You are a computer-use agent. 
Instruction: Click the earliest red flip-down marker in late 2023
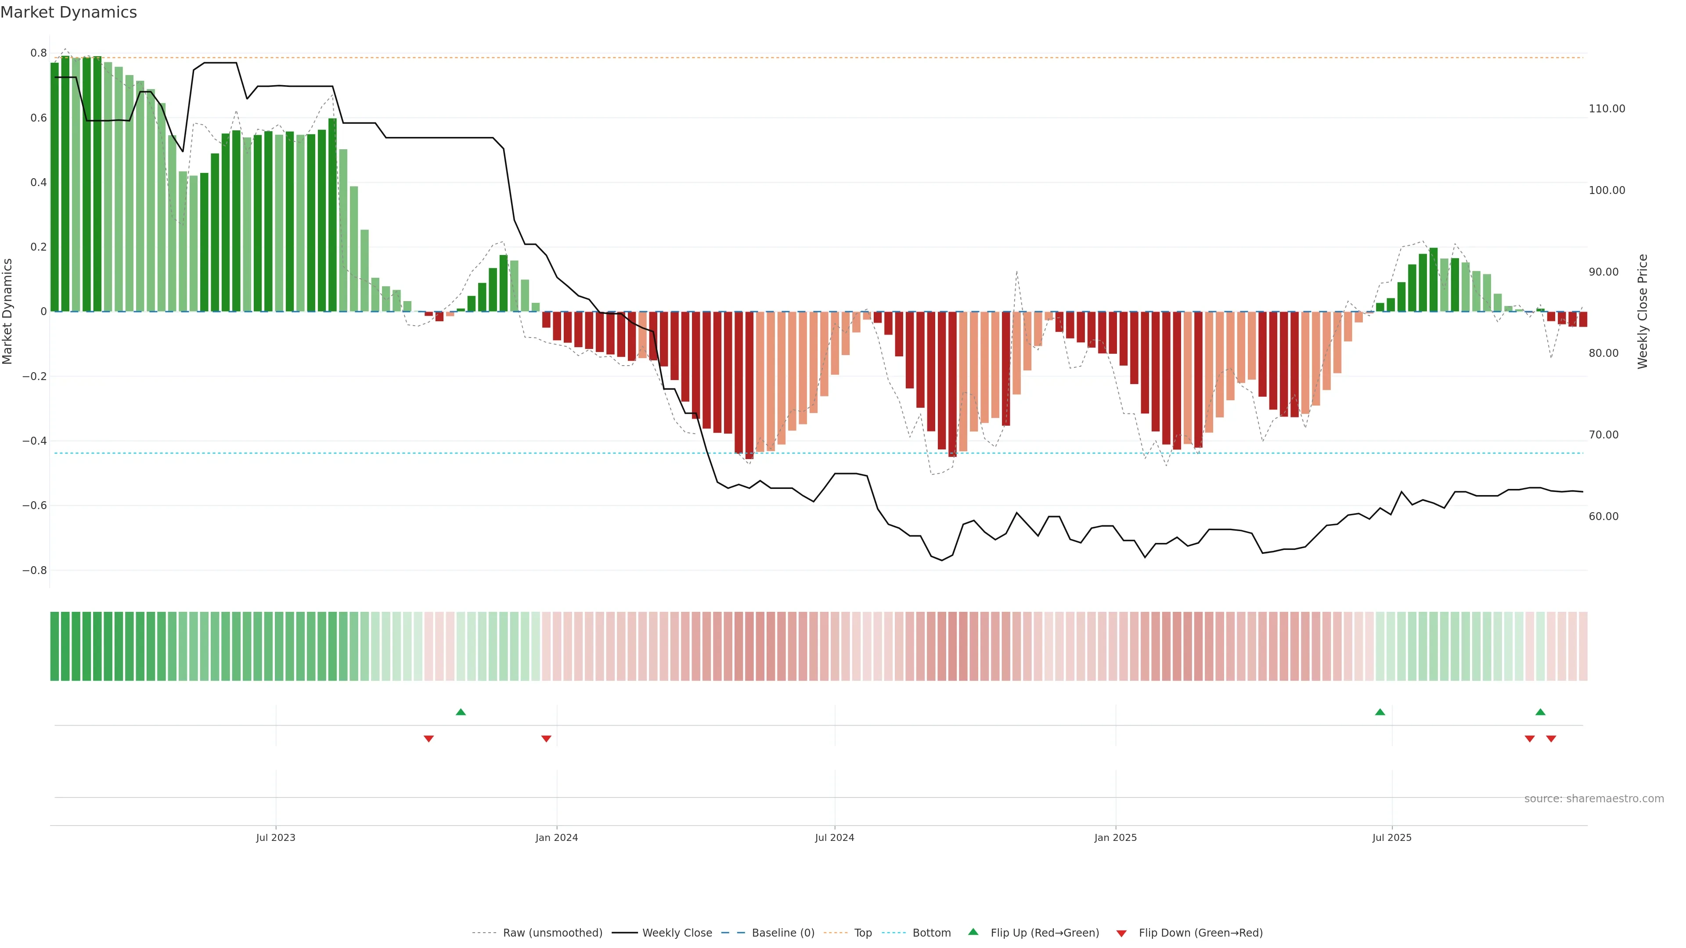pos(429,739)
